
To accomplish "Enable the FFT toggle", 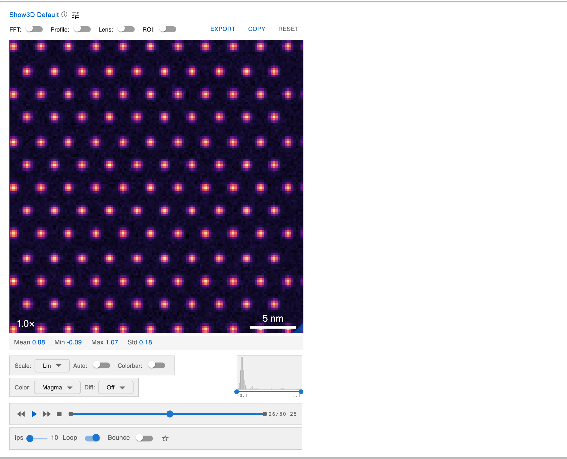I will tap(34, 29).
